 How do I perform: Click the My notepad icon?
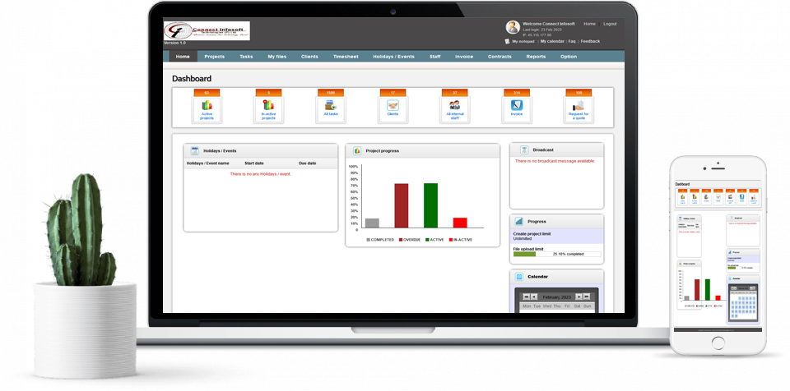pyautogui.click(x=507, y=41)
